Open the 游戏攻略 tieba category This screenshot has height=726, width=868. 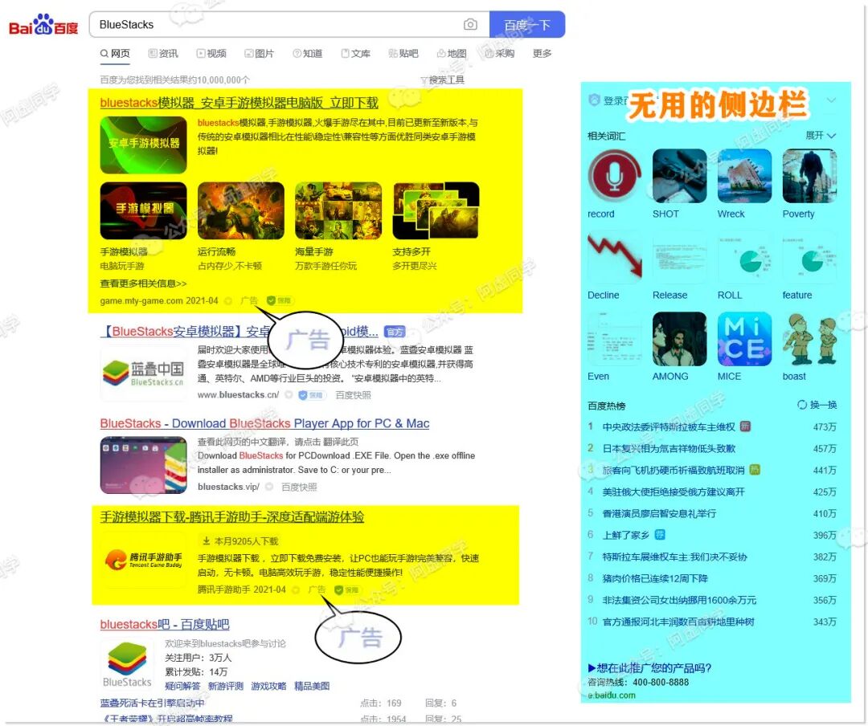pyautogui.click(x=268, y=686)
